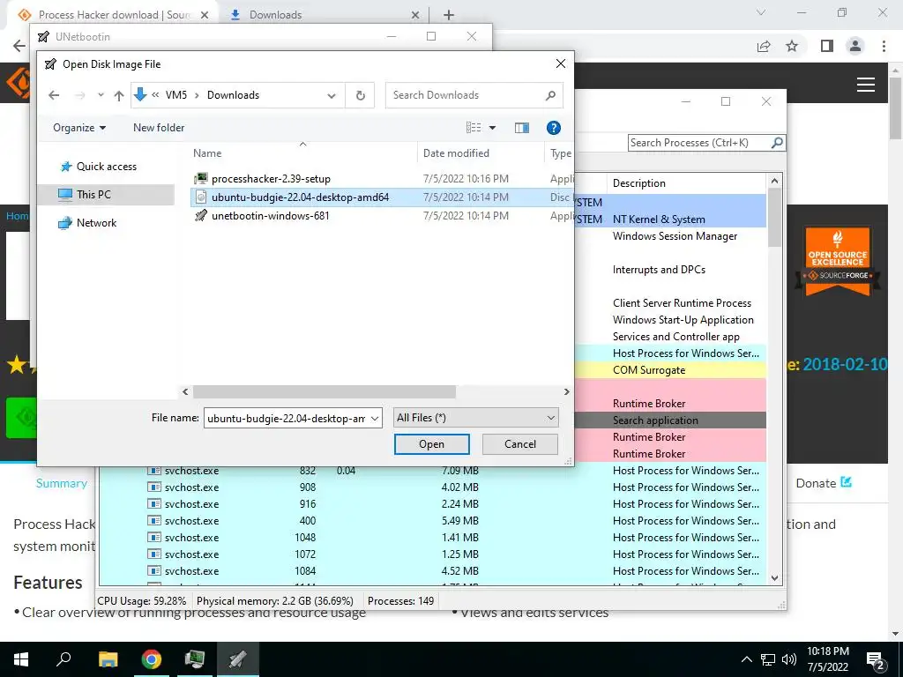
Task: Open SourceForge hamburger menu
Action: (866, 85)
